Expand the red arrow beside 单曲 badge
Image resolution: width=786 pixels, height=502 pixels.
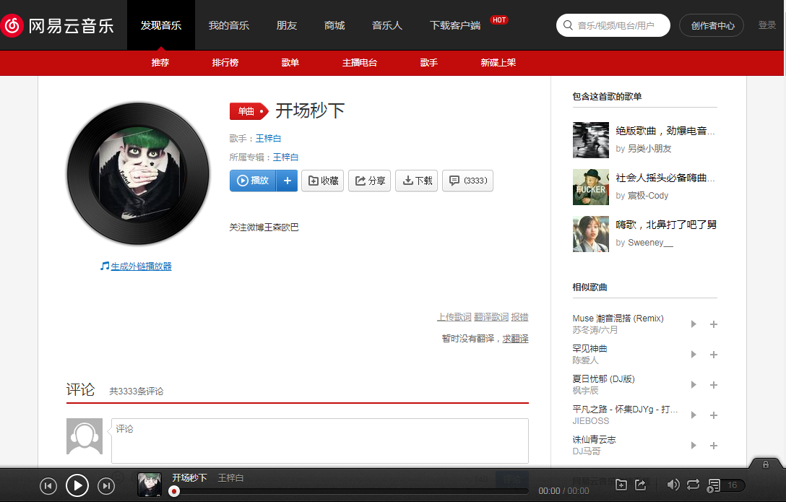pyautogui.click(x=263, y=111)
